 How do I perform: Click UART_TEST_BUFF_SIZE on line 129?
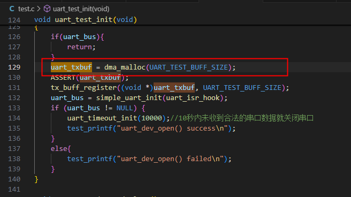click(188, 67)
